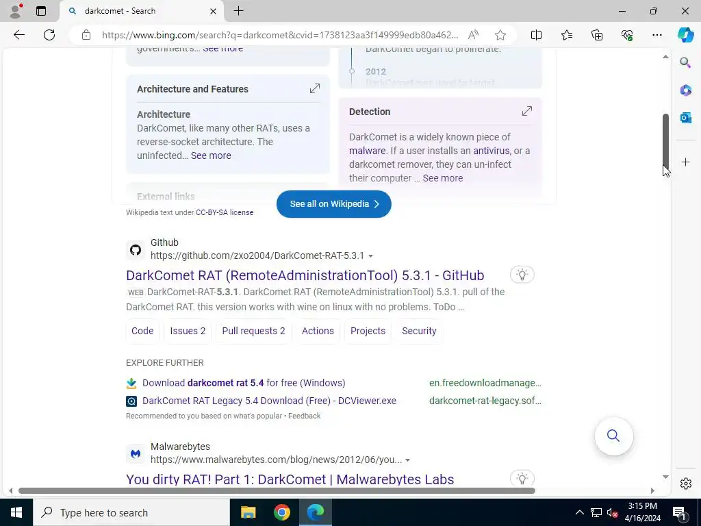Refresh the current page

(x=49, y=35)
